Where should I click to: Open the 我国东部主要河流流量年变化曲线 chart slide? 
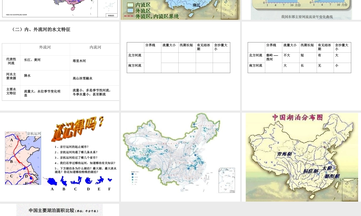pyautogui.click(x=301, y=10)
